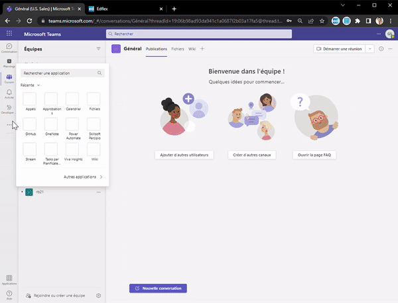The image size is (398, 303).
Task: Open the Applications store icon
Action: click(x=9, y=280)
